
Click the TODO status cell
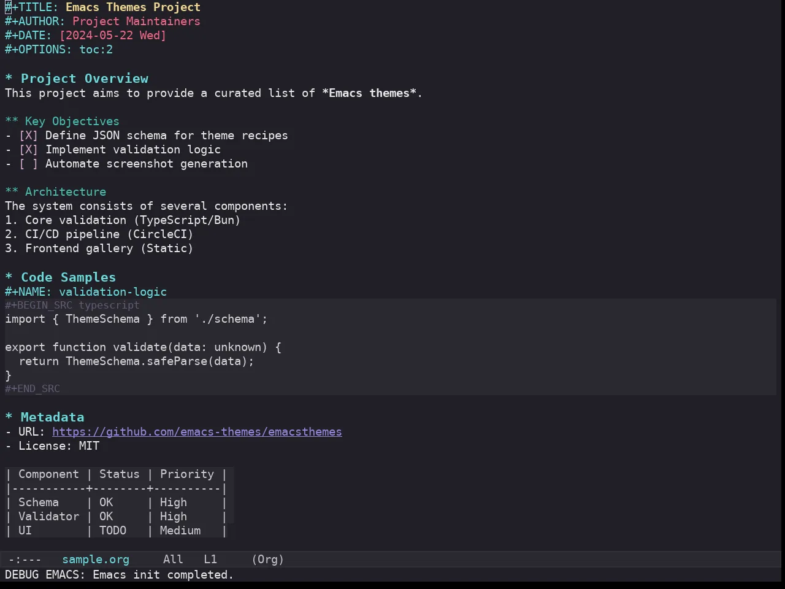(113, 531)
